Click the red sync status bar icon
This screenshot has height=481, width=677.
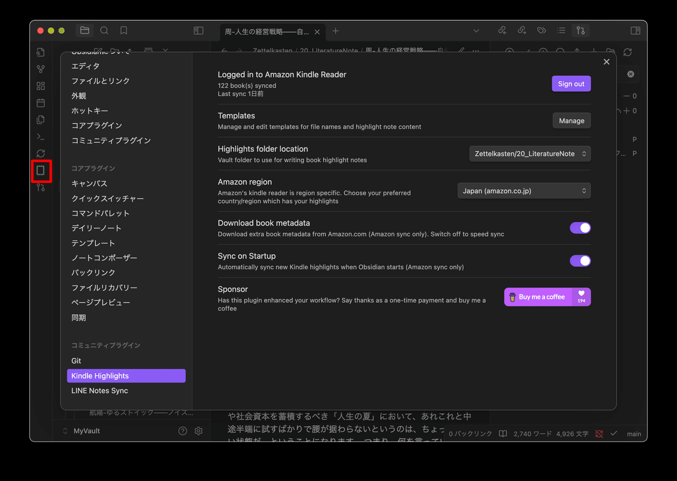[x=599, y=434]
